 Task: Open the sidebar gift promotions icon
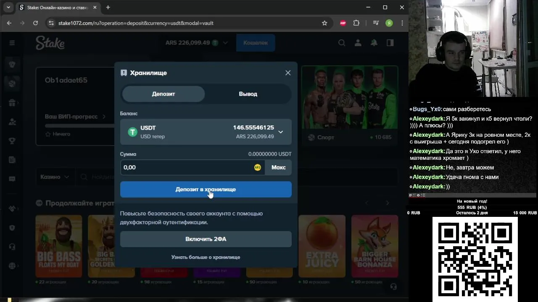pos(12,103)
